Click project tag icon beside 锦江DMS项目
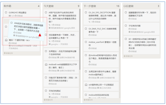This screenshot has width=166, height=105. pyautogui.click(x=98, y=88)
